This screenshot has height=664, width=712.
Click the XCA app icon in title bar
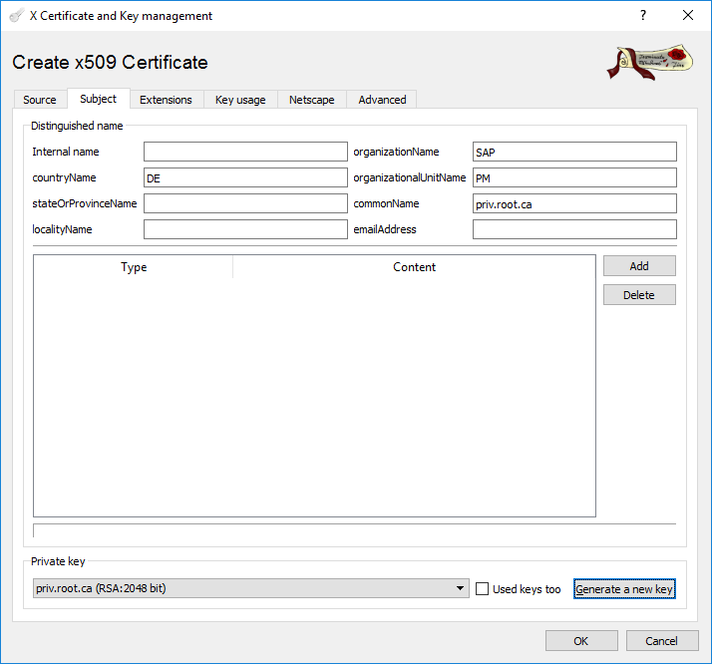click(16, 16)
